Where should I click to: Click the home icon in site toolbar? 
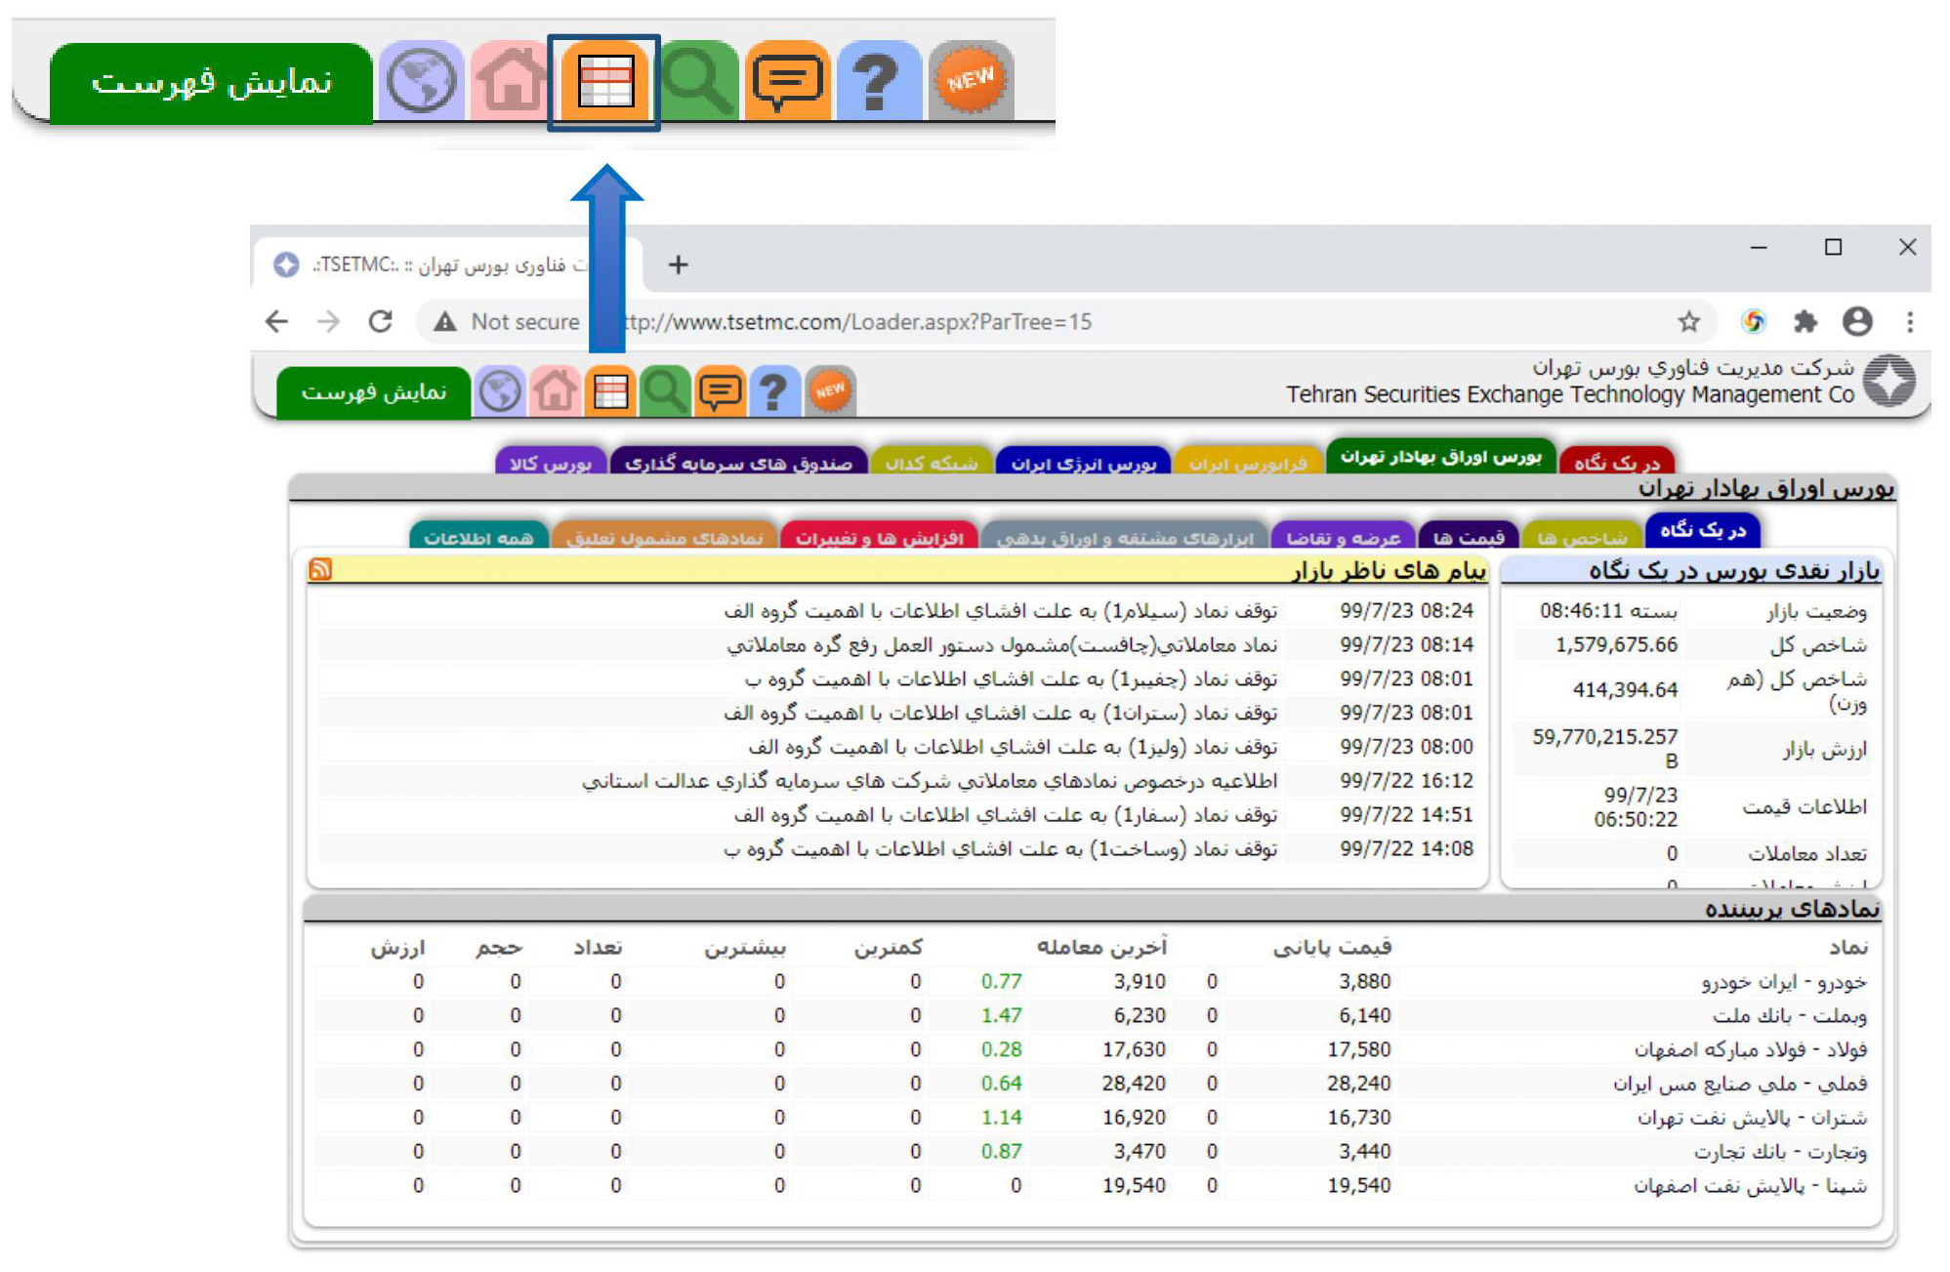click(555, 392)
